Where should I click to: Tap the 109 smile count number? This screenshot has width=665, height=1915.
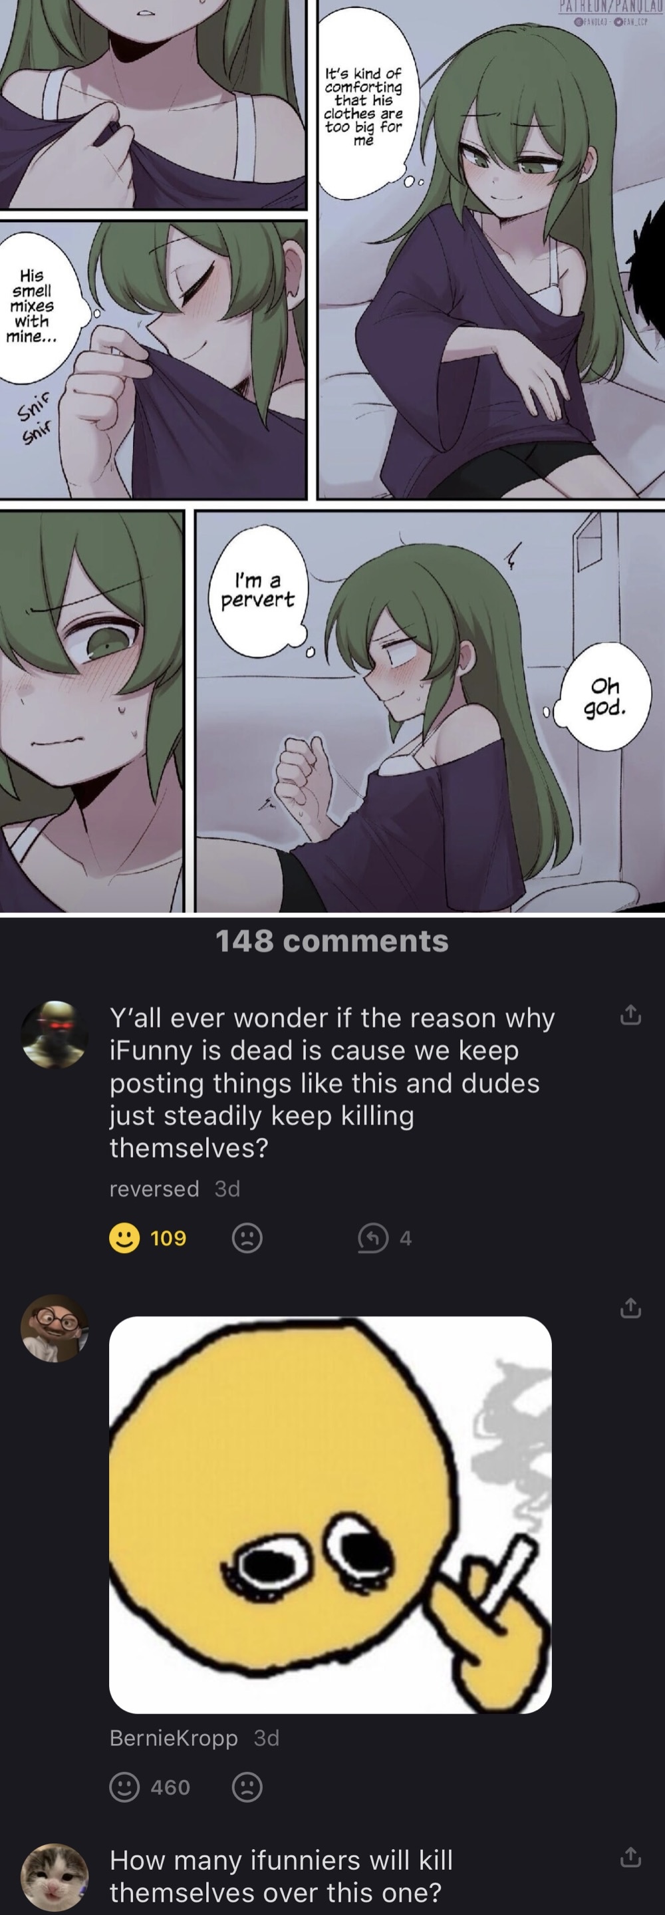tap(169, 1238)
